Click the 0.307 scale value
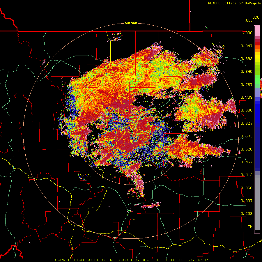 pyautogui.click(x=247, y=201)
